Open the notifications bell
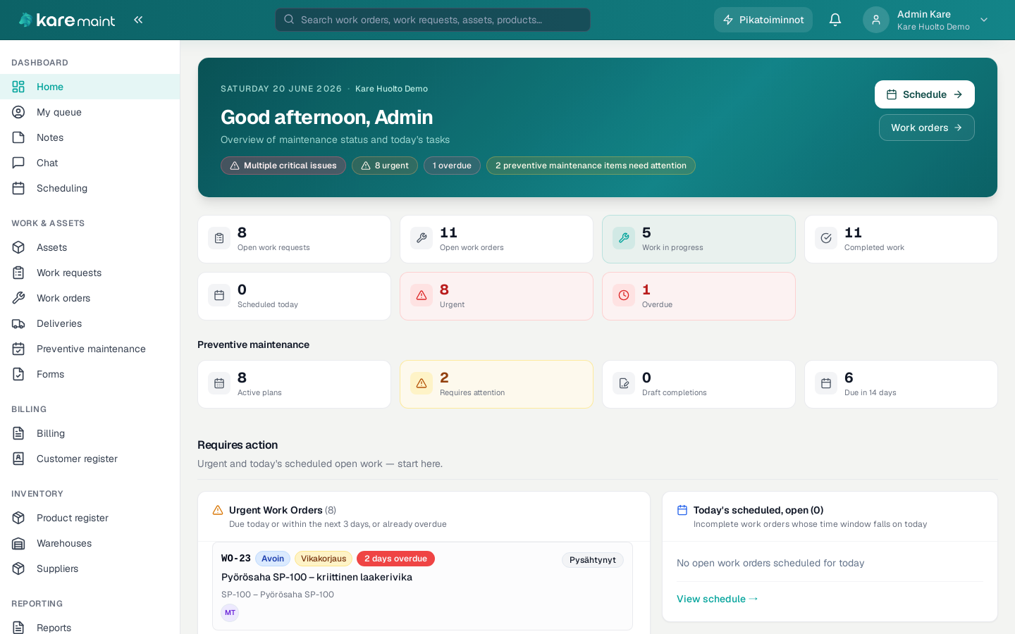The width and height of the screenshot is (1015, 634). tap(835, 20)
